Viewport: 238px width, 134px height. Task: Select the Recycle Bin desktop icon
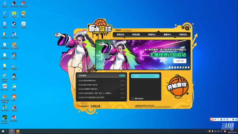5,25
